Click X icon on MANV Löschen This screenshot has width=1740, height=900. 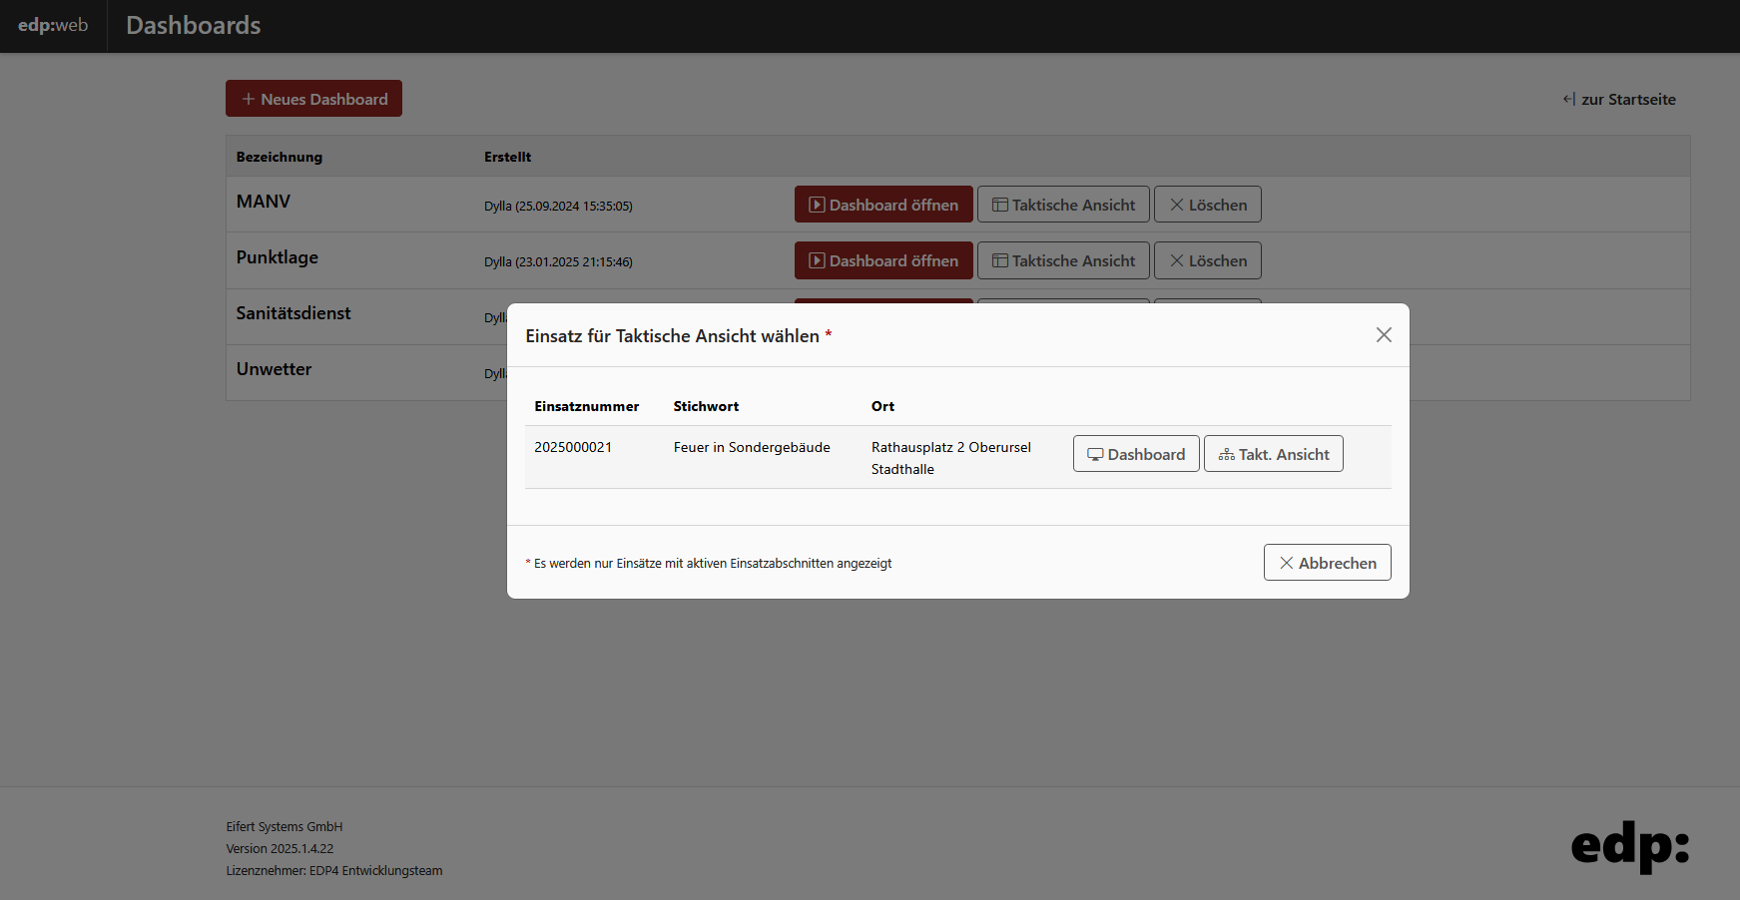[1177, 205]
